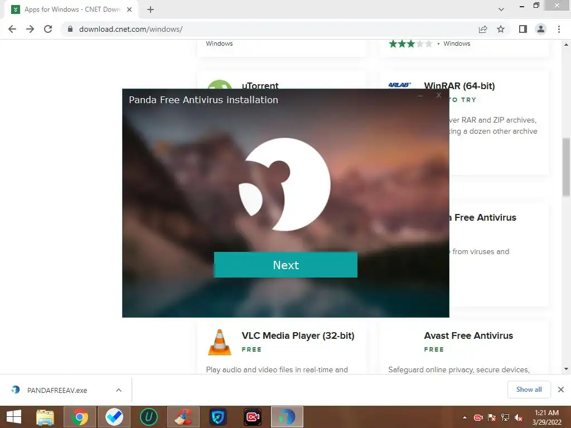Close the Chrome downloads bar
This screenshot has height=428, width=571.
(x=561, y=390)
